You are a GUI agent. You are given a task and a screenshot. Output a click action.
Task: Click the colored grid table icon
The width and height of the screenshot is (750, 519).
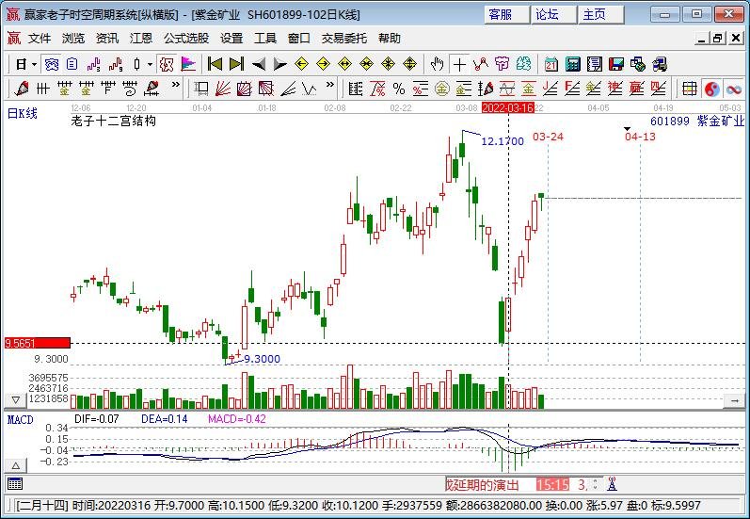[x=689, y=89]
